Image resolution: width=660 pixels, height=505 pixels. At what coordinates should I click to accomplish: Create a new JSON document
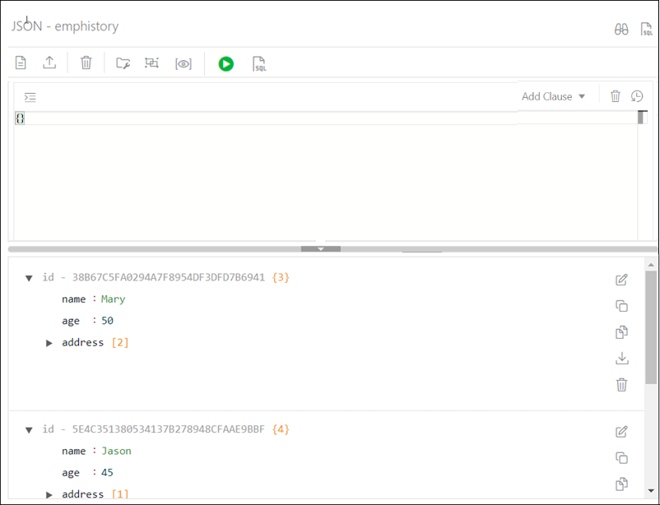click(x=20, y=63)
